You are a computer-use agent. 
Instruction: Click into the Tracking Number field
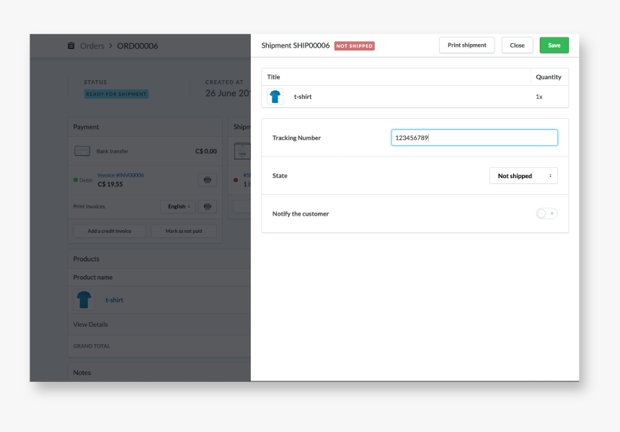[474, 138]
